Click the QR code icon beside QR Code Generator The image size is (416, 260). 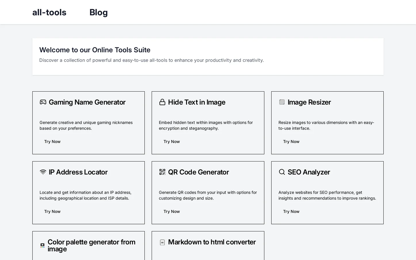[x=162, y=172]
